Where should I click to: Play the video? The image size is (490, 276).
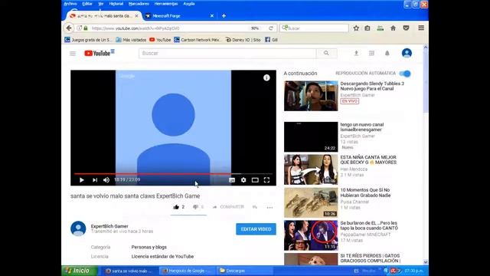[82, 180]
